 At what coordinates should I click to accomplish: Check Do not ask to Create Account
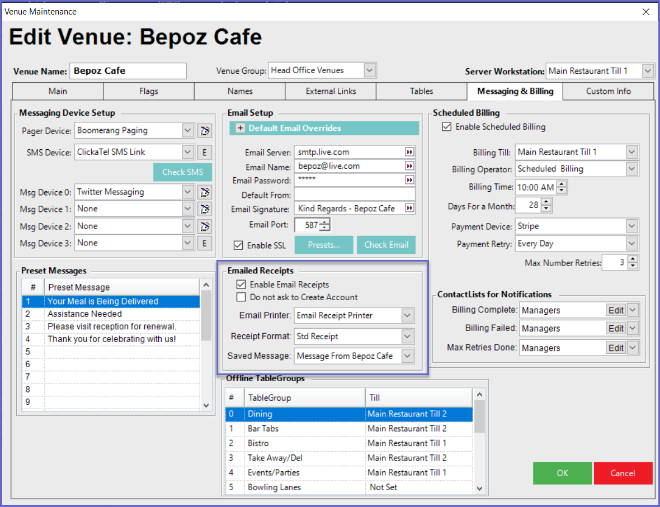[x=241, y=297]
